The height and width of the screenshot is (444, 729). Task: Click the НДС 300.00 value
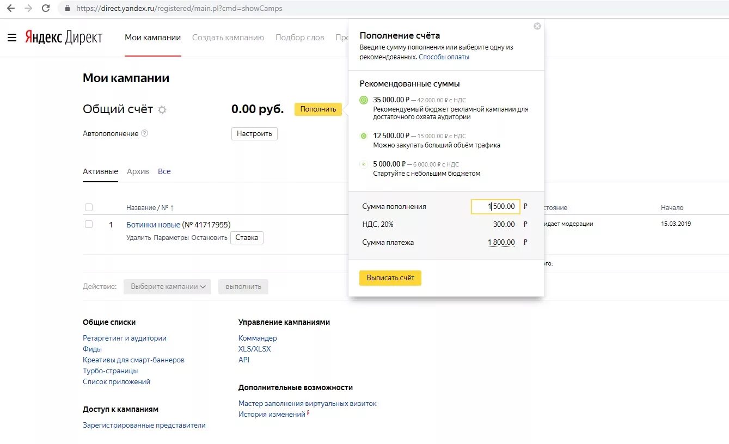pos(504,225)
